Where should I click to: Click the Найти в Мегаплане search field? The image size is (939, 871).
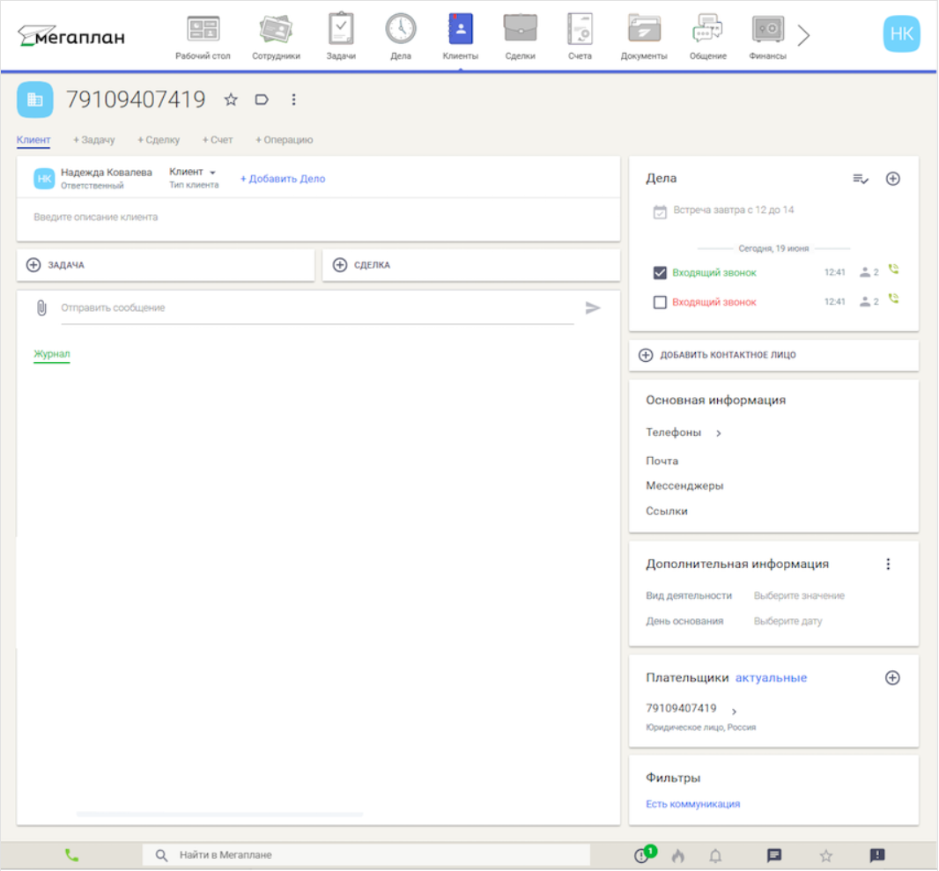370,855
